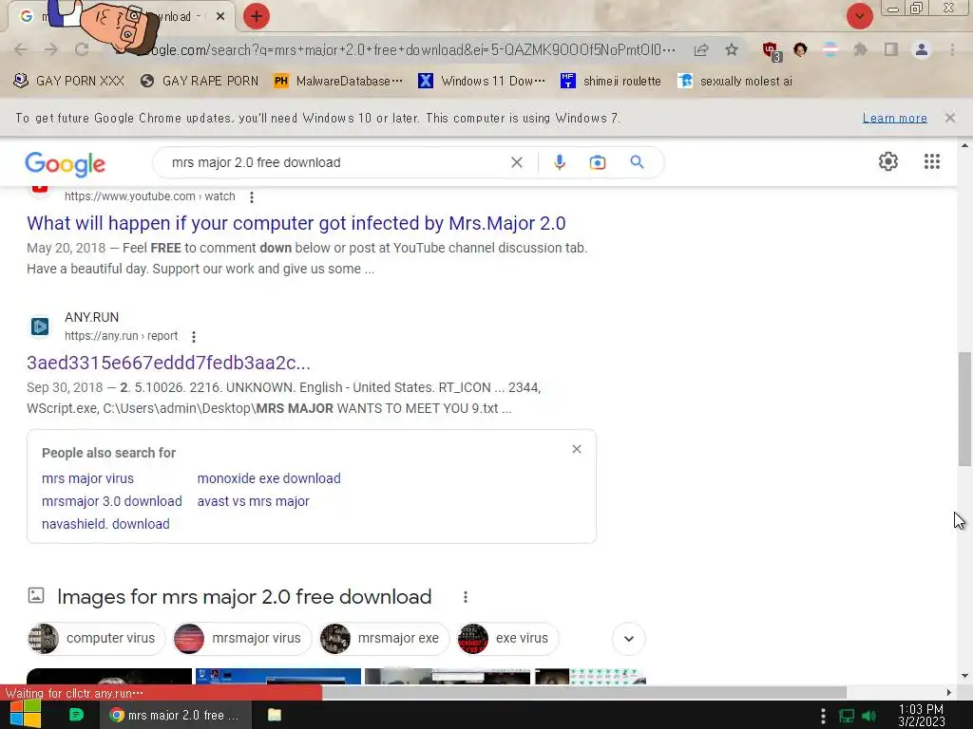The height and width of the screenshot is (729, 973).
Task: Go back to previous page
Action: (21, 49)
